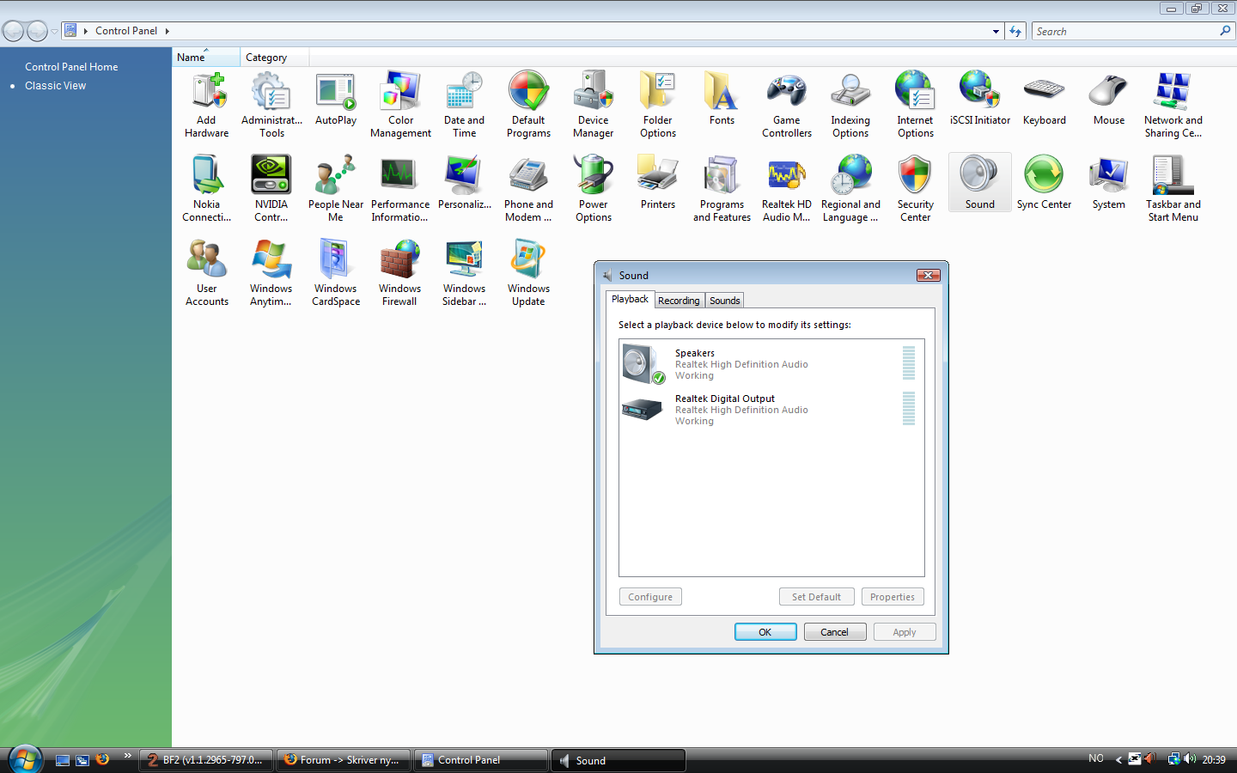This screenshot has height=773, width=1237.
Task: Click Control Panel Home link
Action: pyautogui.click(x=71, y=67)
